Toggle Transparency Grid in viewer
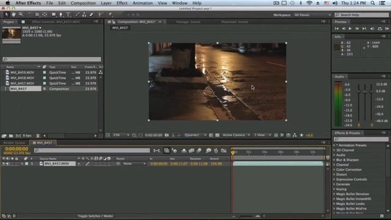Viewport: 391px width, 220px height. (217, 135)
